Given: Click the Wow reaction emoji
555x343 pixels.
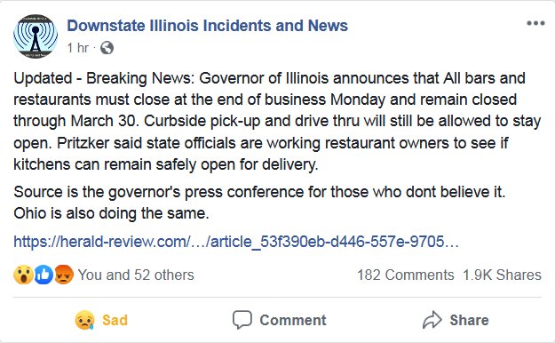Looking at the screenshot, I should click(x=24, y=275).
